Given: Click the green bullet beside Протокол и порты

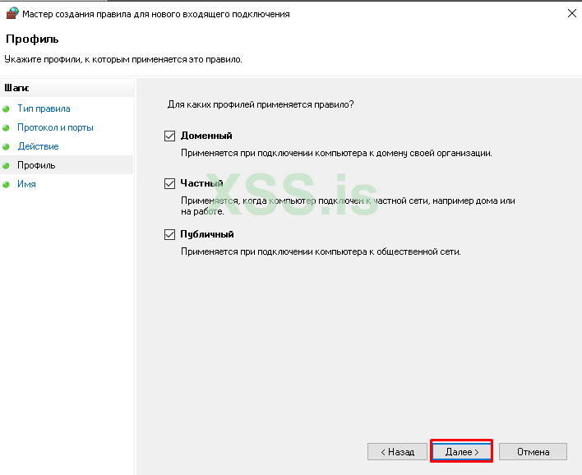Looking at the screenshot, I should 7,127.
